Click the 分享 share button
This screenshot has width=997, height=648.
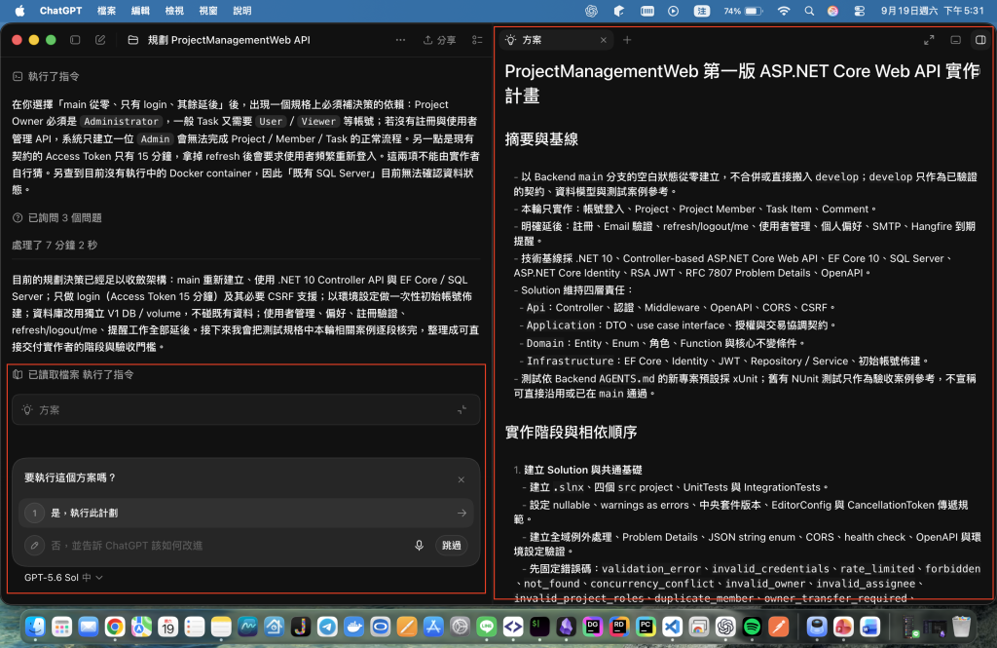click(x=439, y=40)
